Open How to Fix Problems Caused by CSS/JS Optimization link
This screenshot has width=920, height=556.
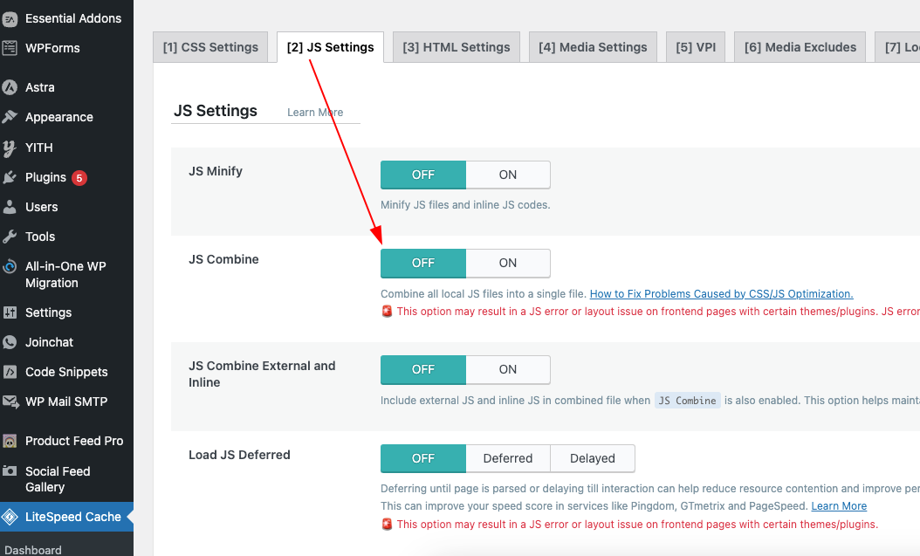pos(721,294)
